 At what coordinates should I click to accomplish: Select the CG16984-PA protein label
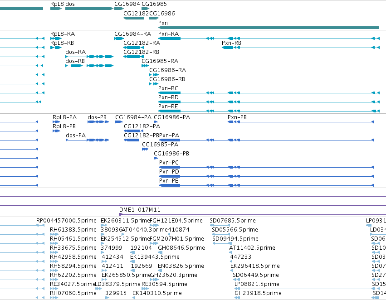[133, 117]
